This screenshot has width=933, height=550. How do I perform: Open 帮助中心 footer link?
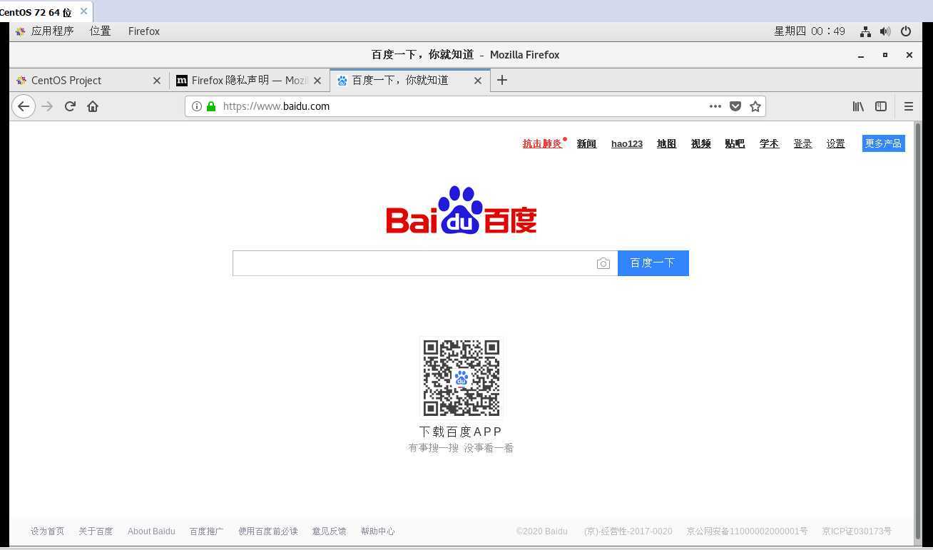click(x=377, y=531)
